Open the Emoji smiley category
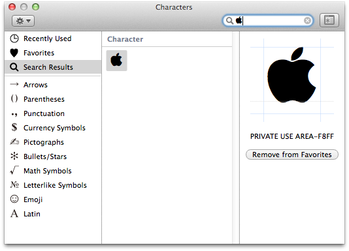The image size is (349, 251). (53, 199)
